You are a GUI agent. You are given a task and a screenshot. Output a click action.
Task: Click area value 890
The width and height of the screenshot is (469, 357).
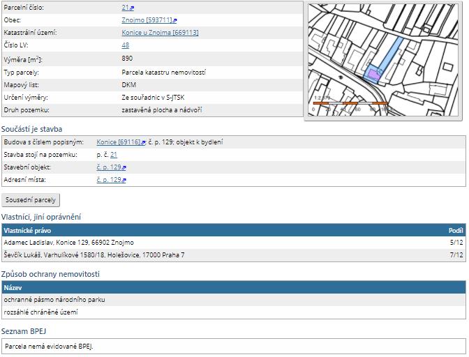pyautogui.click(x=127, y=59)
